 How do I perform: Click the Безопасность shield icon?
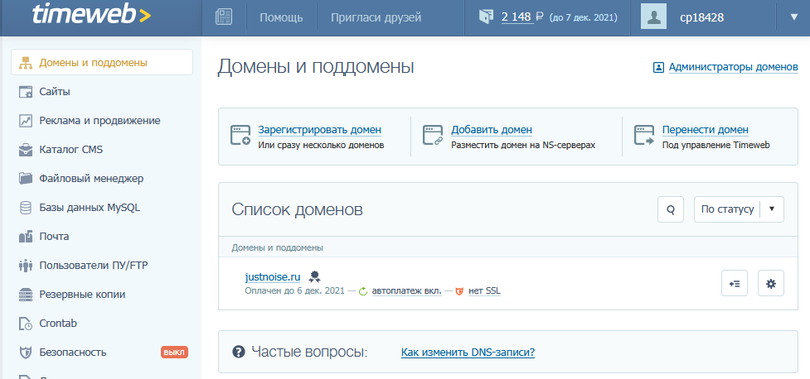[x=26, y=353]
